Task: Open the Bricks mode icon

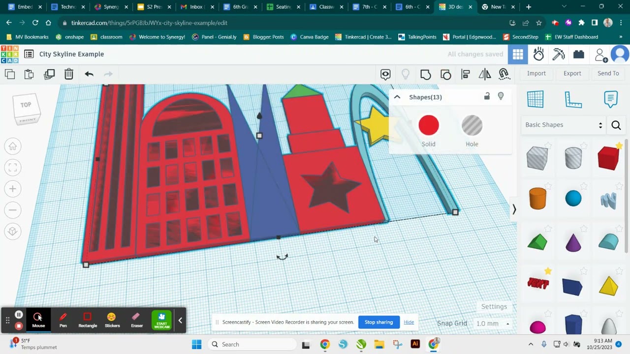Action: [579, 55]
